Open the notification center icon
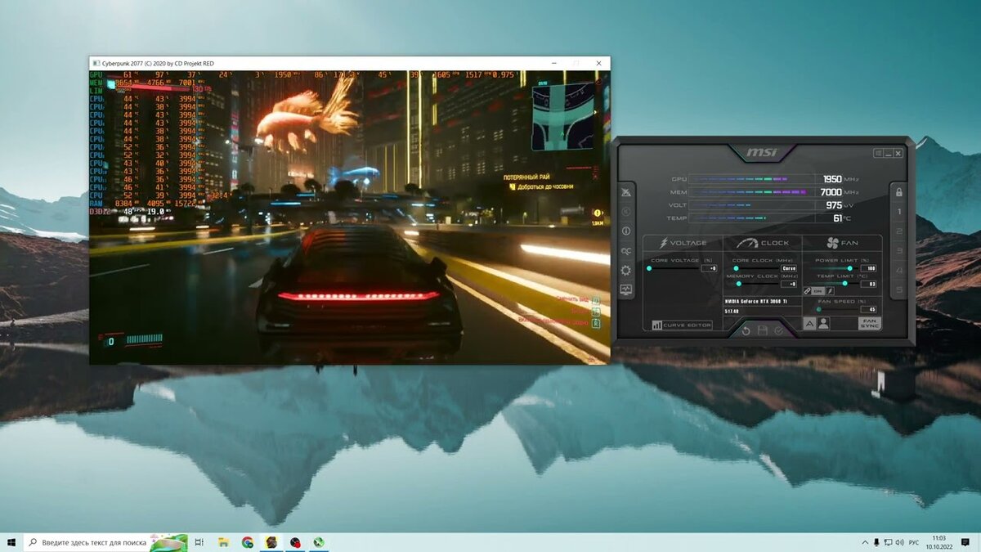 (x=965, y=542)
